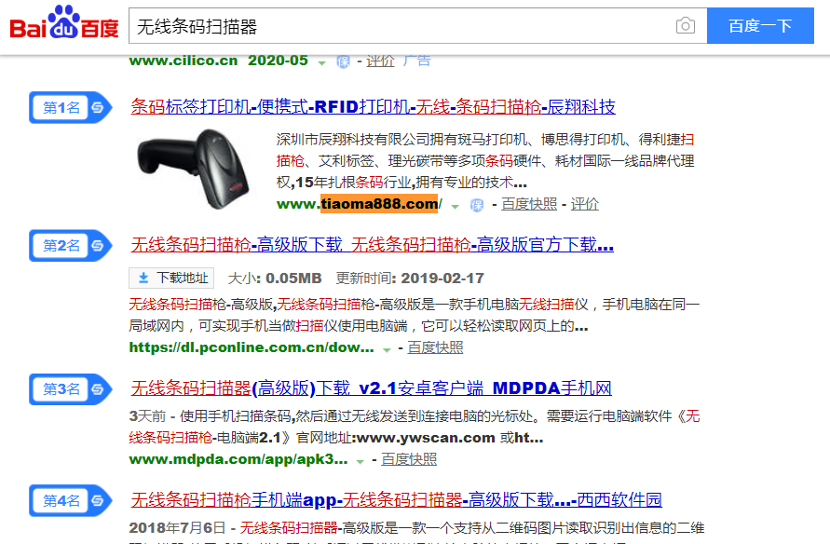The height and width of the screenshot is (544, 830).
Task: Open 百度快照 for pconline result
Action: (435, 347)
